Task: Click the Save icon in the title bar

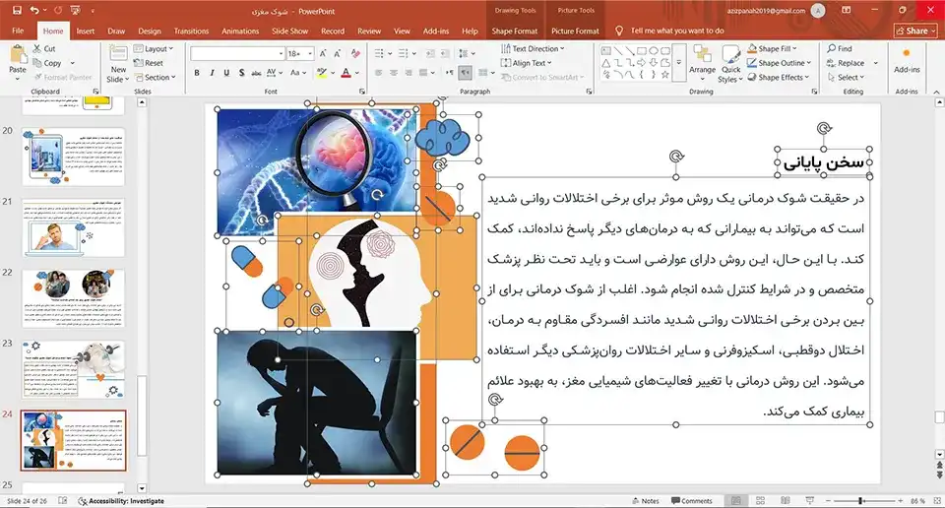Action: pyautogui.click(x=17, y=10)
